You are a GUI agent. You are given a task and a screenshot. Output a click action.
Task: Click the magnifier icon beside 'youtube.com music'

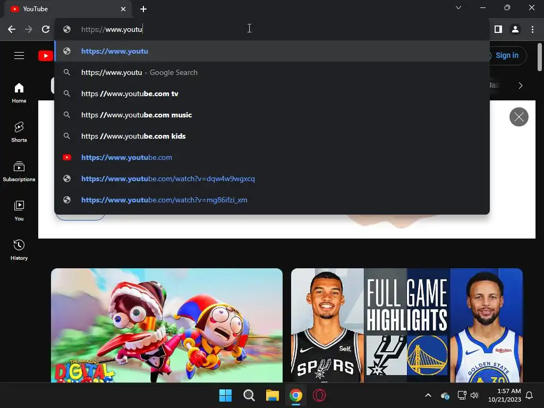67,115
